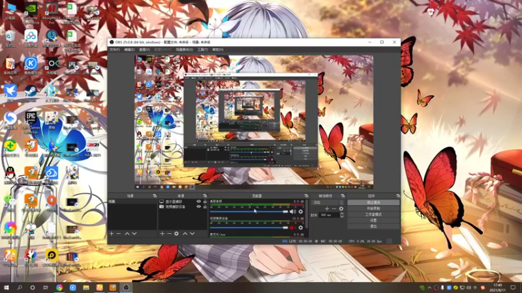Open the Windows Start menu
The width and height of the screenshot is (522, 293).
tap(7, 288)
